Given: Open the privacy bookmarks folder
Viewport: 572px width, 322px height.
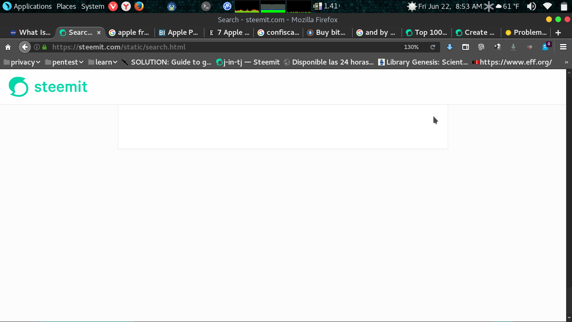Looking at the screenshot, I should 22,62.
